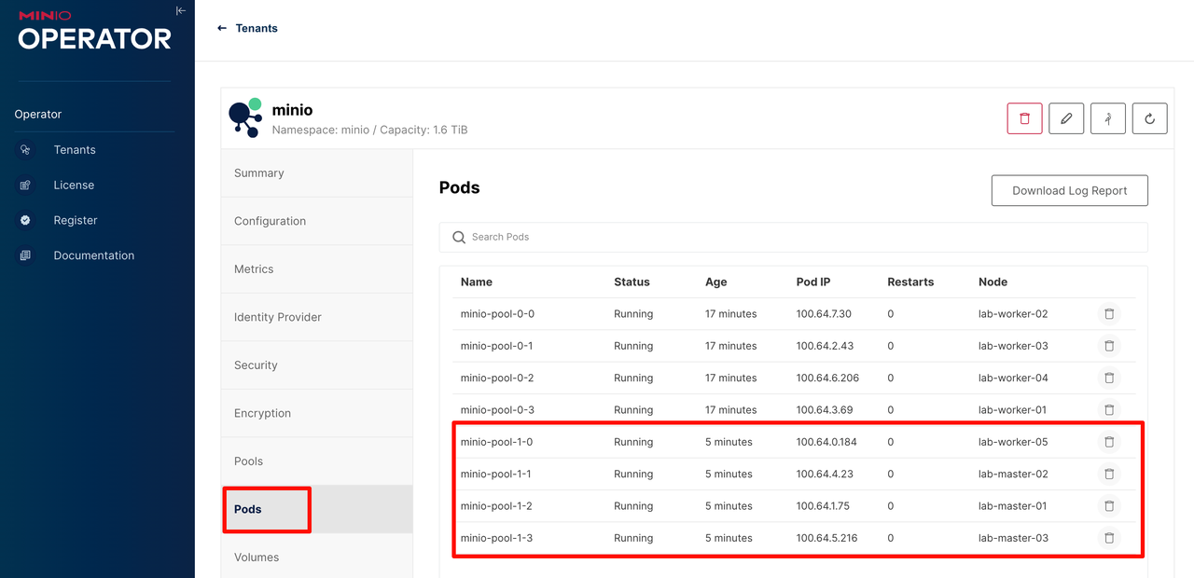Switch to the Metrics tab

[317, 269]
